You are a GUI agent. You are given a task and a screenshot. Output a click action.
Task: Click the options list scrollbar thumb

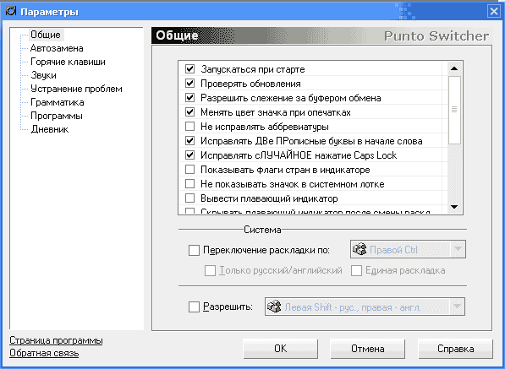tap(454, 110)
